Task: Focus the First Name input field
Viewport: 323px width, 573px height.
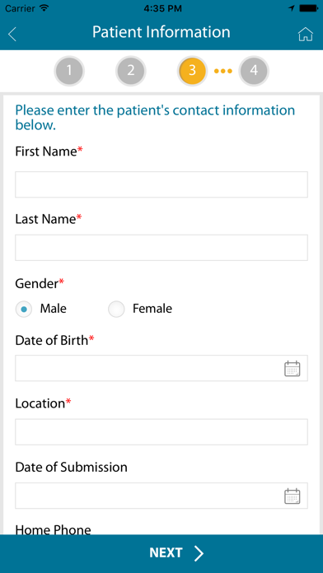Action: [161, 184]
